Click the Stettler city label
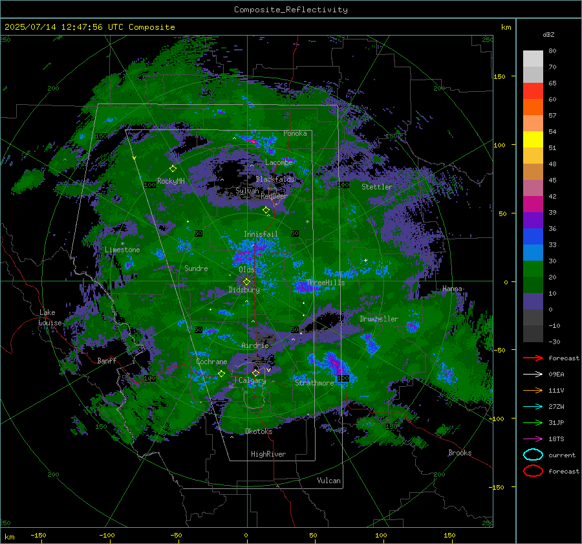Image resolution: width=582 pixels, height=544 pixels. click(377, 187)
